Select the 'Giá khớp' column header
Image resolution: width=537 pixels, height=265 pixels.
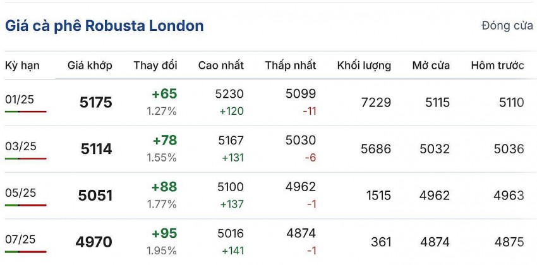[x=90, y=66]
